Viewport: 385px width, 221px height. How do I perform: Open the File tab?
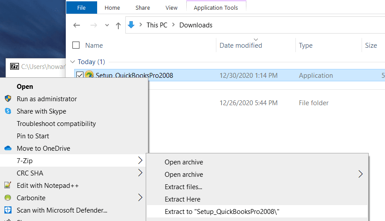(x=82, y=8)
